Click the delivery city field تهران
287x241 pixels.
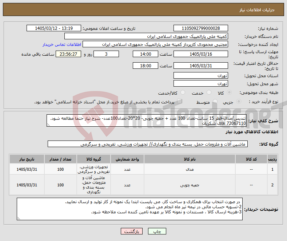click(200, 83)
